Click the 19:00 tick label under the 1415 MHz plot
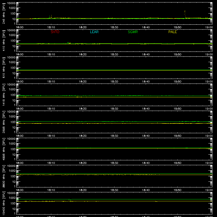The image size is (217, 217). (x=209, y=109)
